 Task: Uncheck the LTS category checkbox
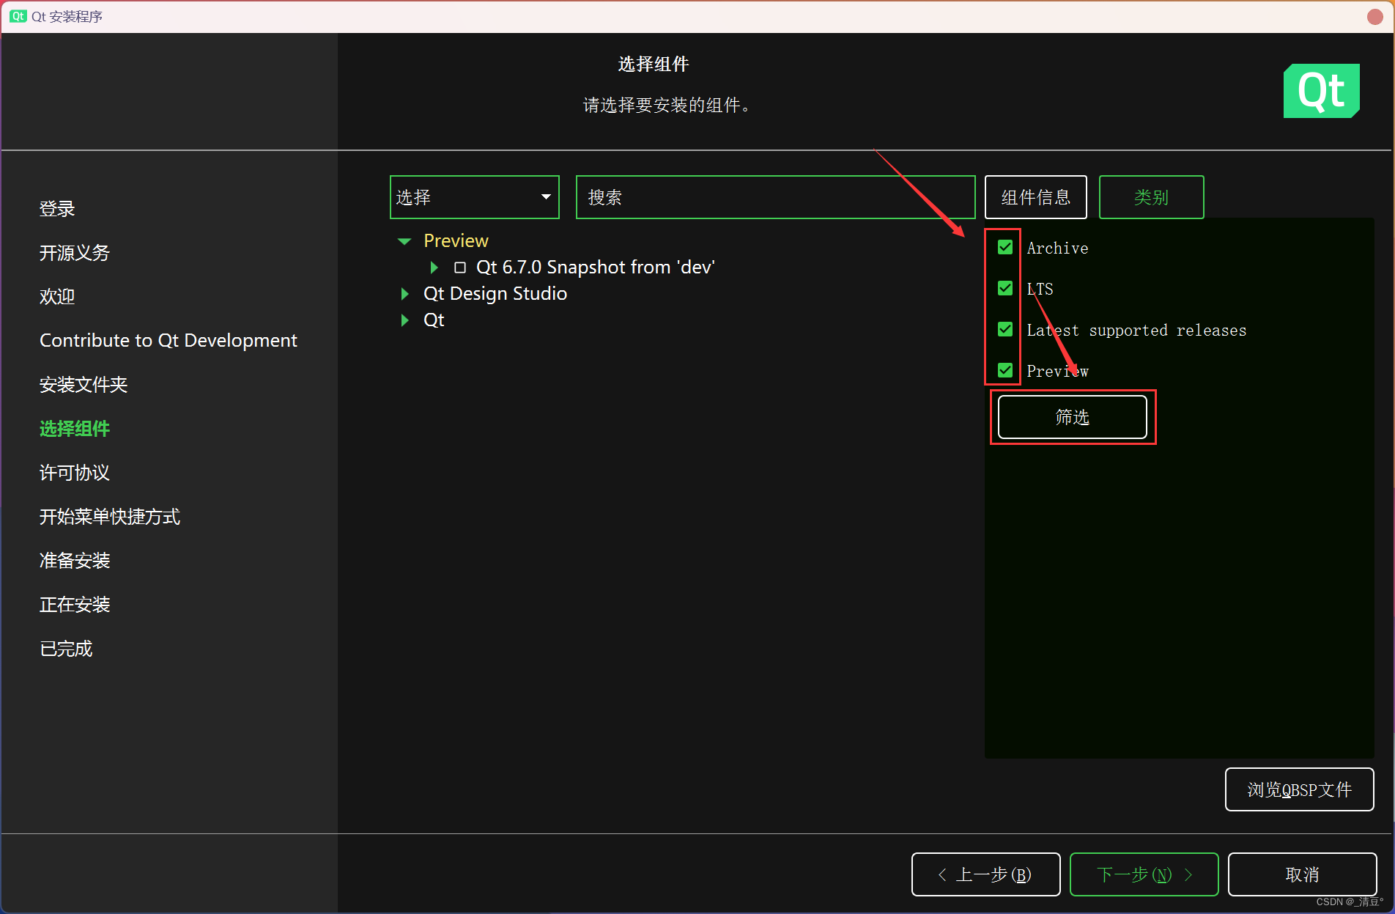1005,289
